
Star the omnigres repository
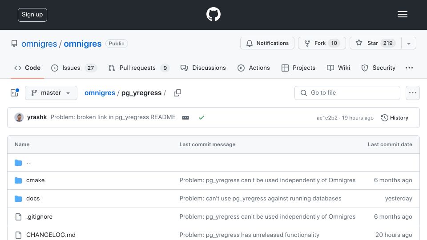(375, 43)
